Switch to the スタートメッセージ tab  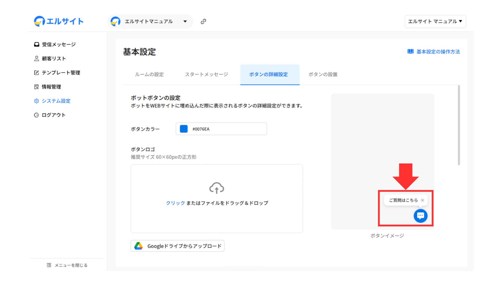[x=207, y=74]
